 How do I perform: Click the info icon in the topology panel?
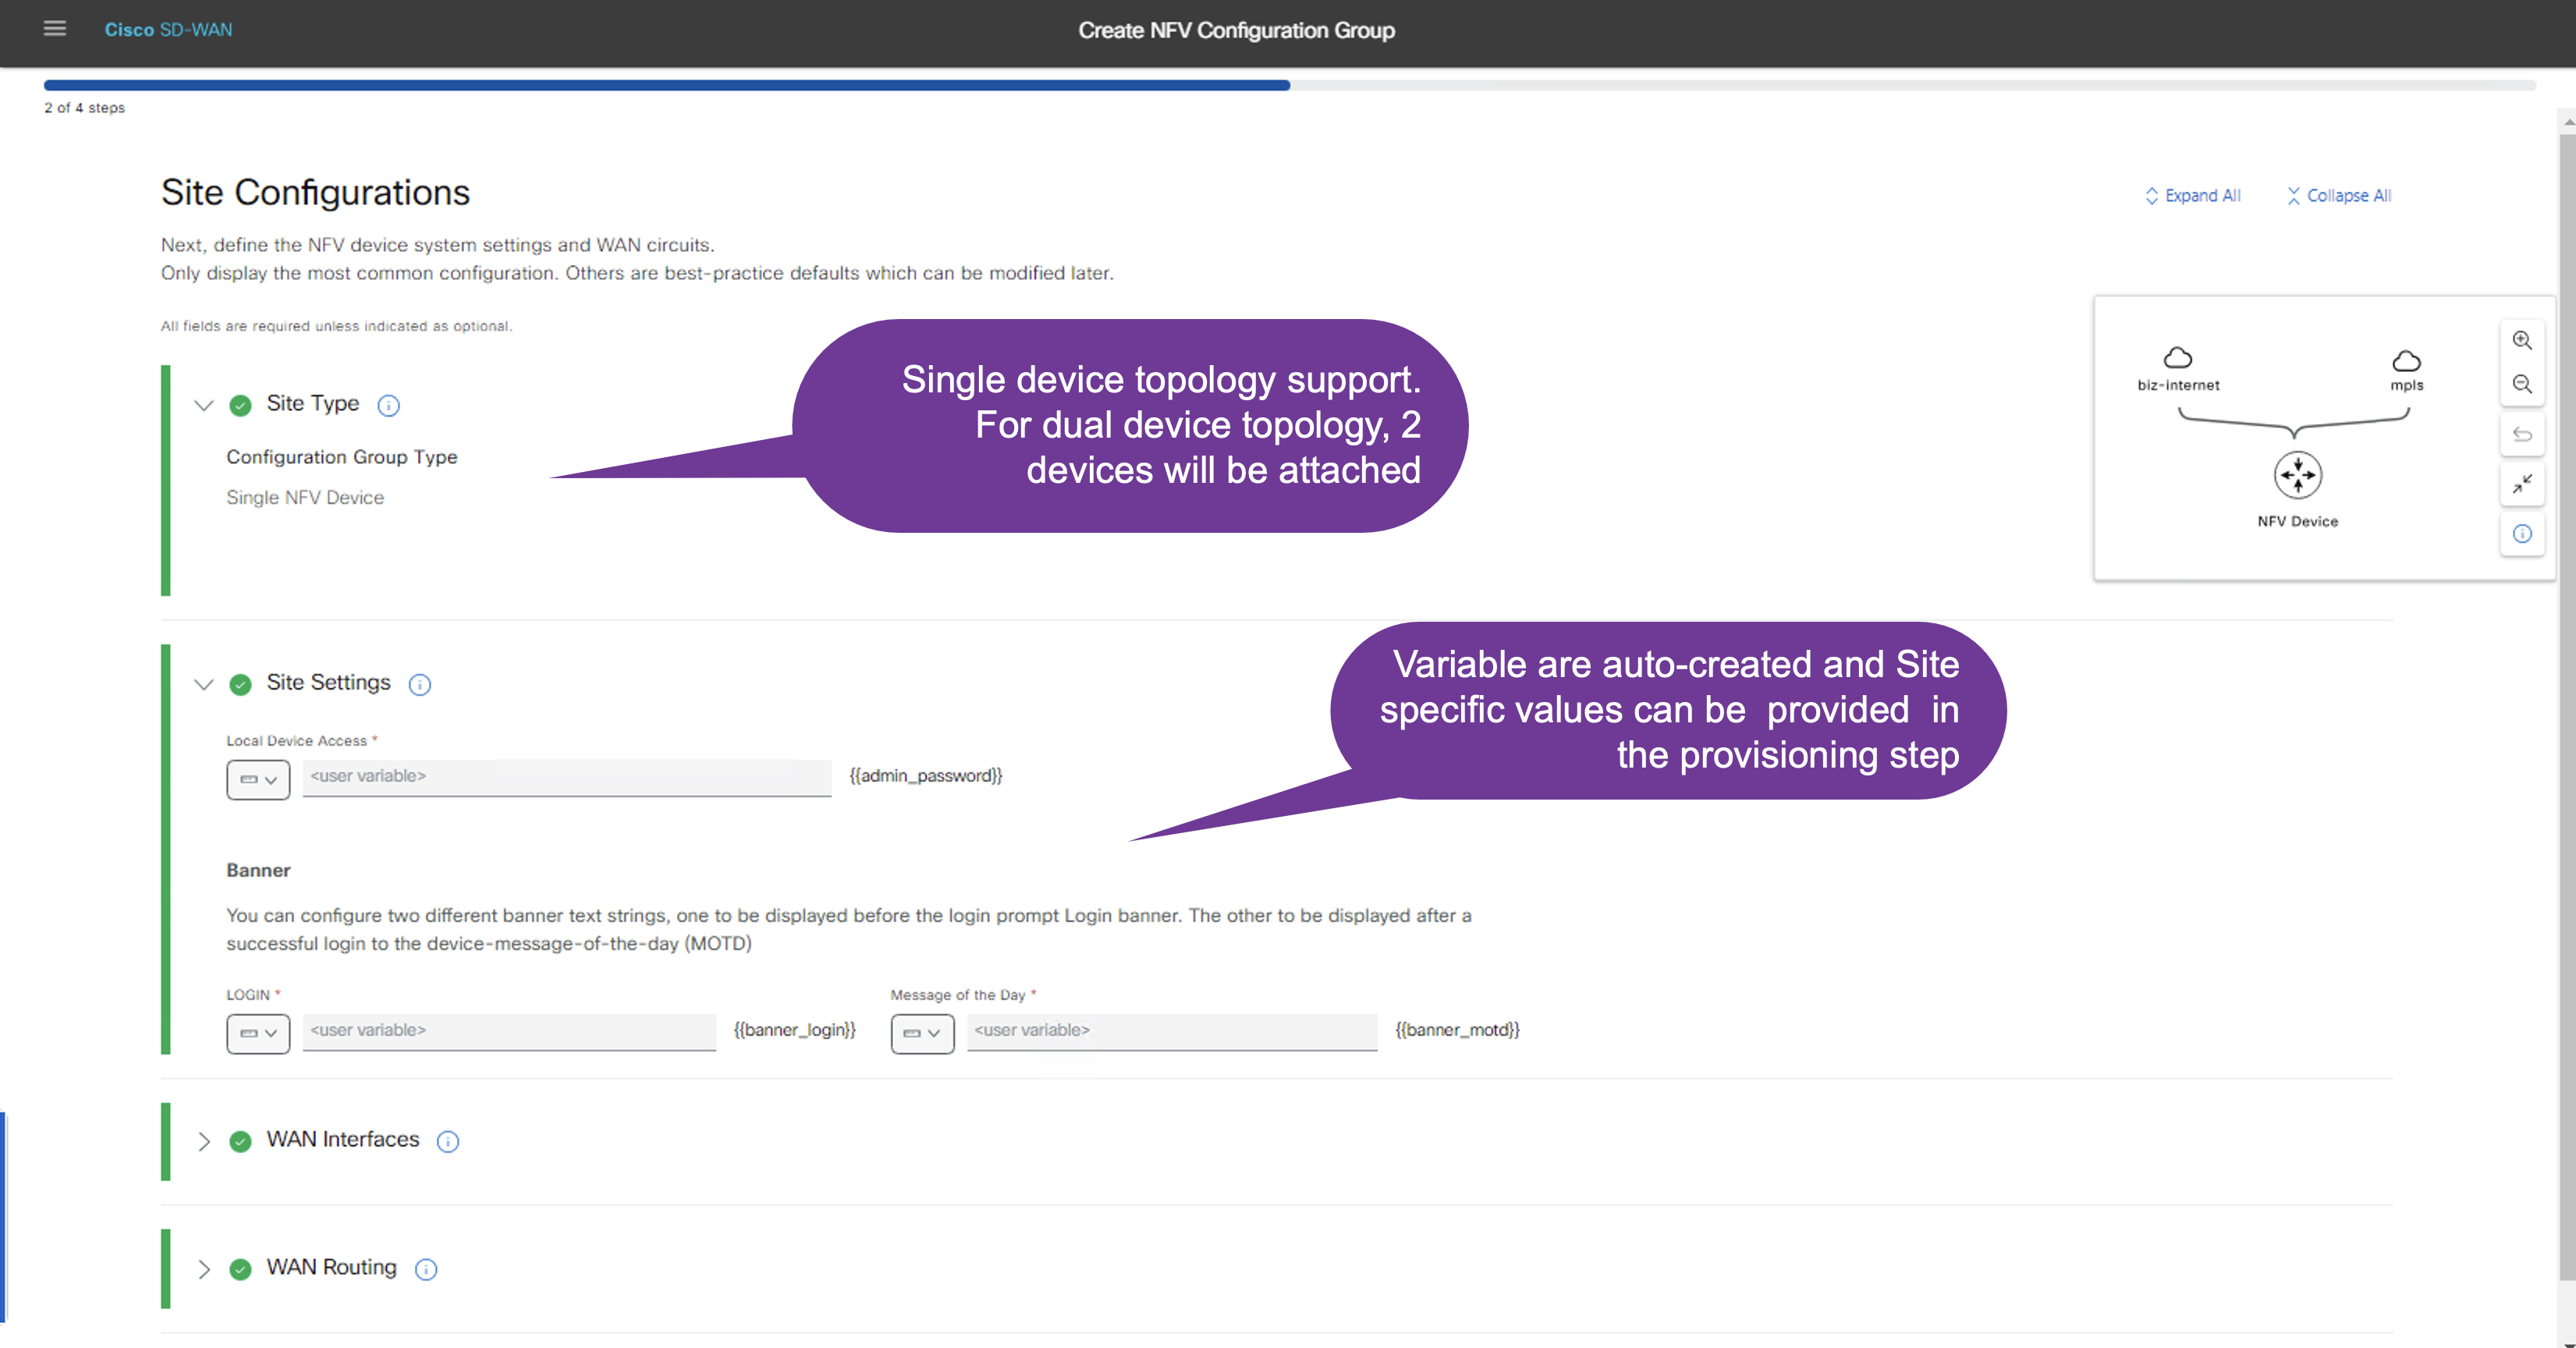2522,534
